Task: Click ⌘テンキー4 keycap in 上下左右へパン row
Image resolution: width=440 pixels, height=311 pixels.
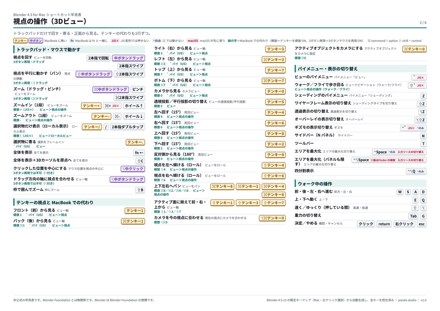Action: pyautogui.click(x=274, y=186)
